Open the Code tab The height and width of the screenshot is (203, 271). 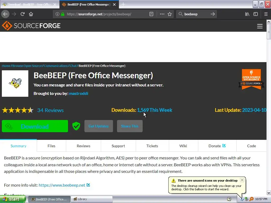(x=251, y=146)
